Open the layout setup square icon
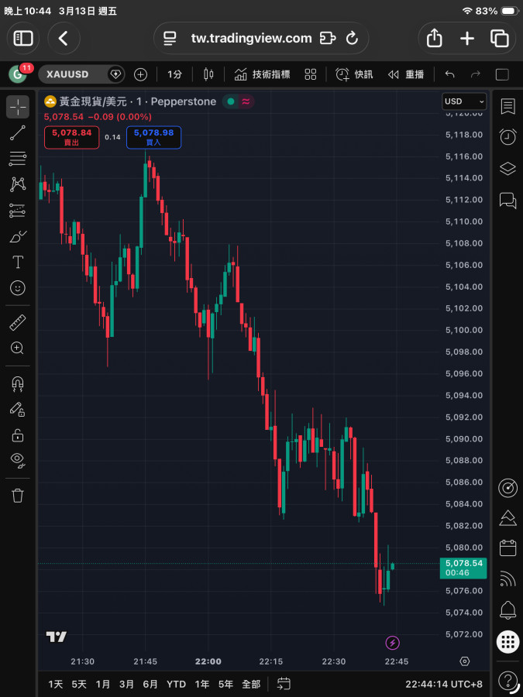Image resolution: width=523 pixels, height=697 pixels. coord(502,74)
